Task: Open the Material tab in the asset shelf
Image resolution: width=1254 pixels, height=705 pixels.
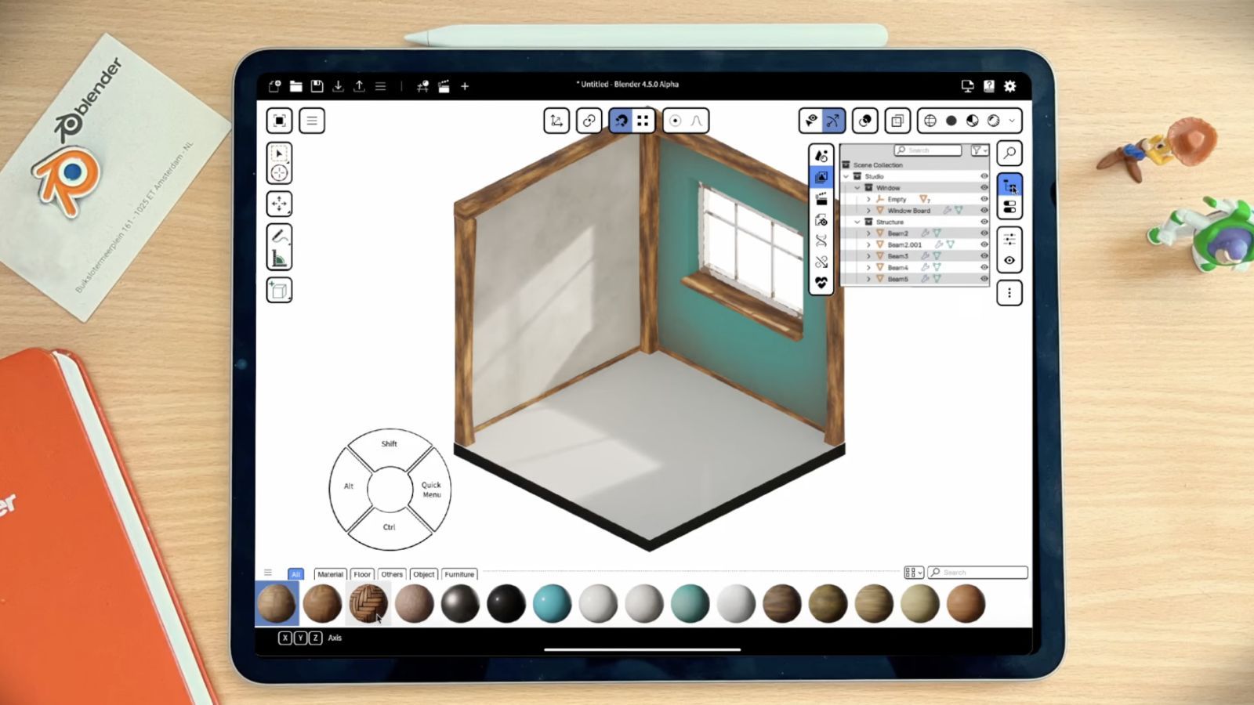Action: pyautogui.click(x=330, y=574)
